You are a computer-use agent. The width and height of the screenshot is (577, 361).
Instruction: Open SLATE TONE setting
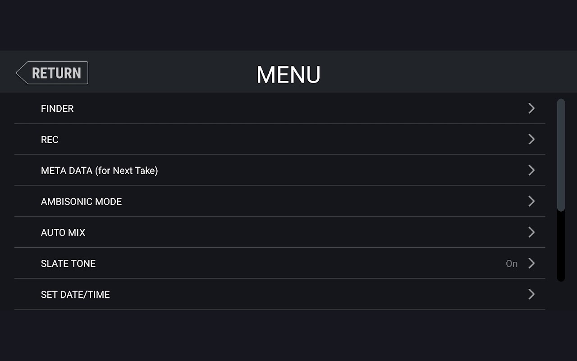pos(279,264)
